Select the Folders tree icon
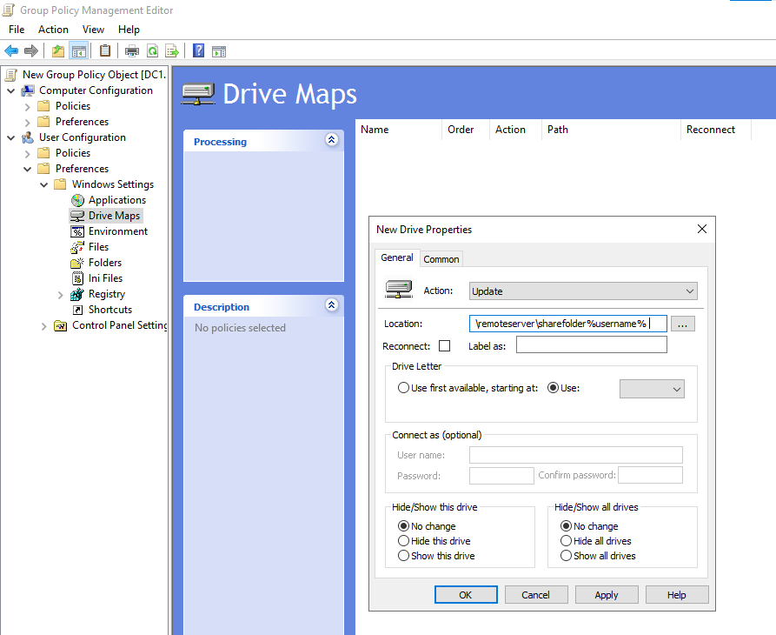The image size is (776, 635). click(x=77, y=263)
